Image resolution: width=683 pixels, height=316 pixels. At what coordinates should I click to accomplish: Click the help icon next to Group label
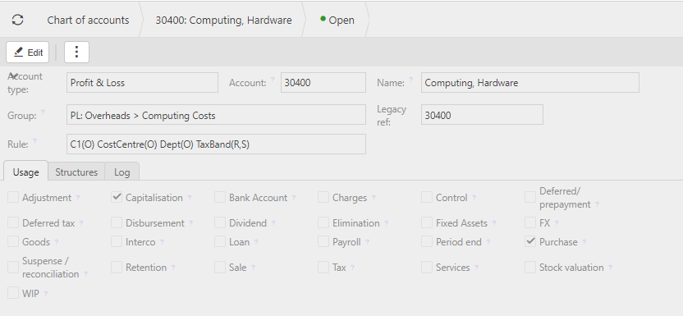pyautogui.click(x=43, y=112)
